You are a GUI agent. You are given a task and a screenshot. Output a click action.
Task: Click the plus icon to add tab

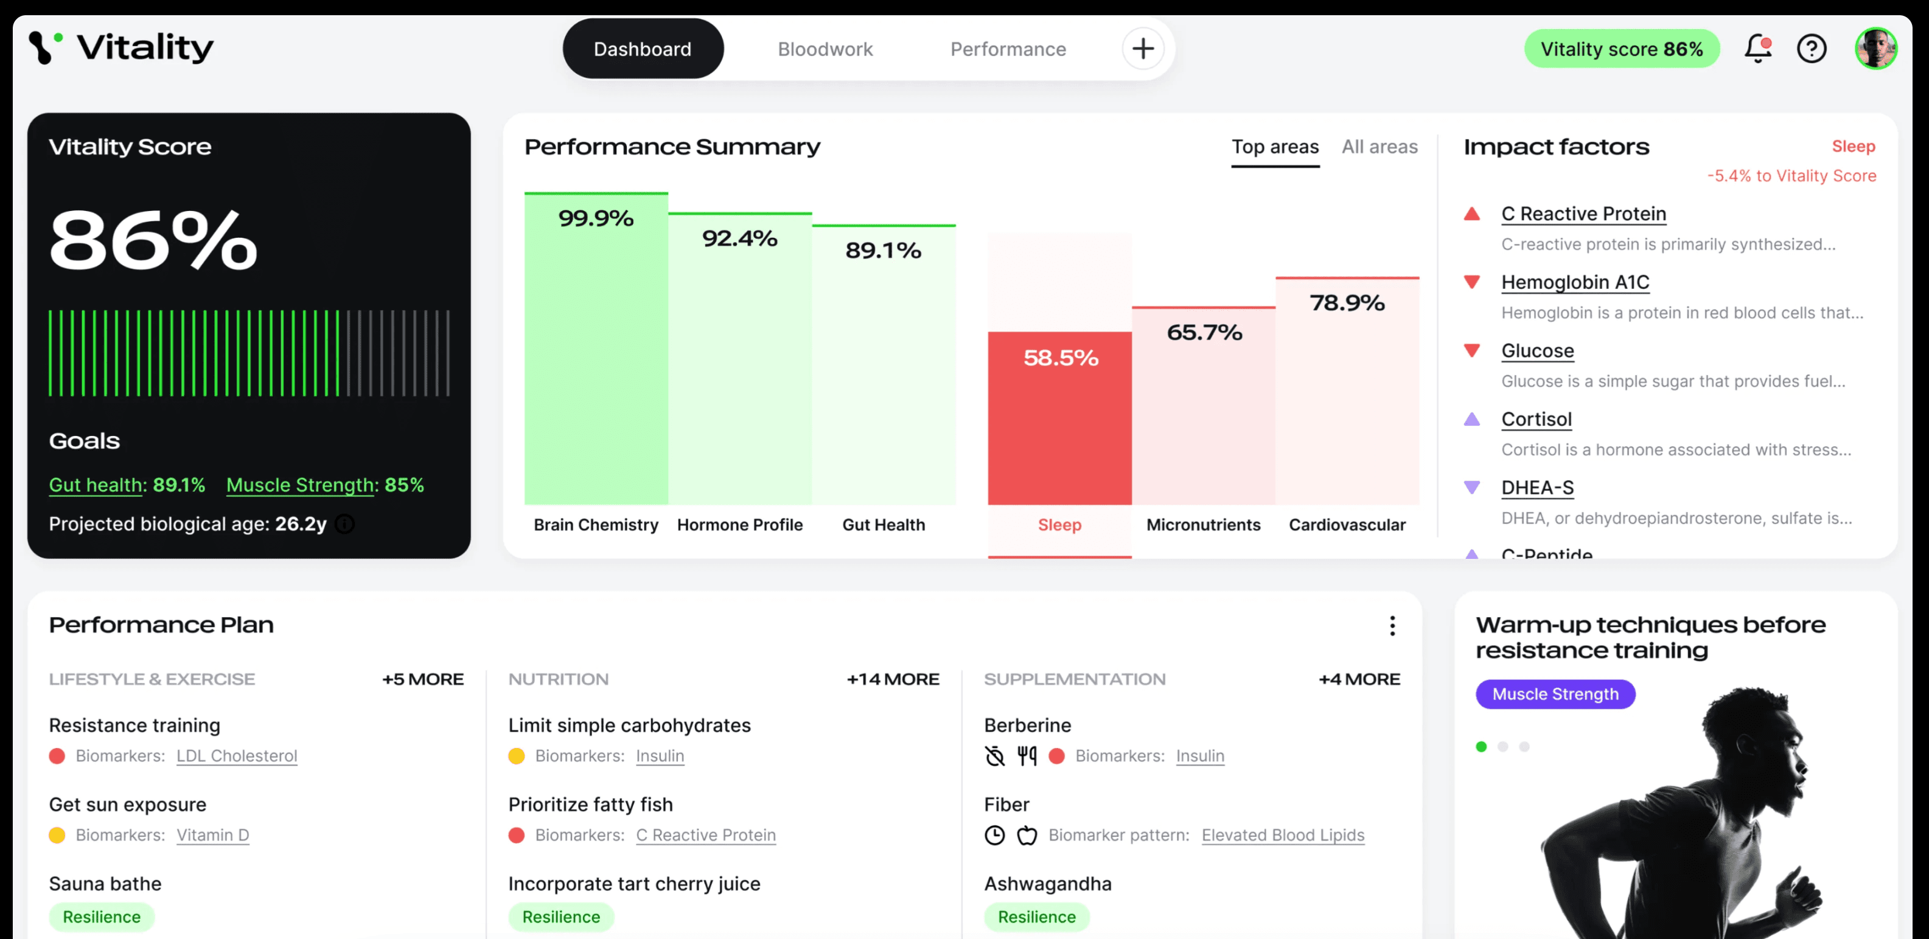pos(1143,49)
